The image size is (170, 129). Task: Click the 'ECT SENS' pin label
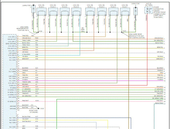12,71
